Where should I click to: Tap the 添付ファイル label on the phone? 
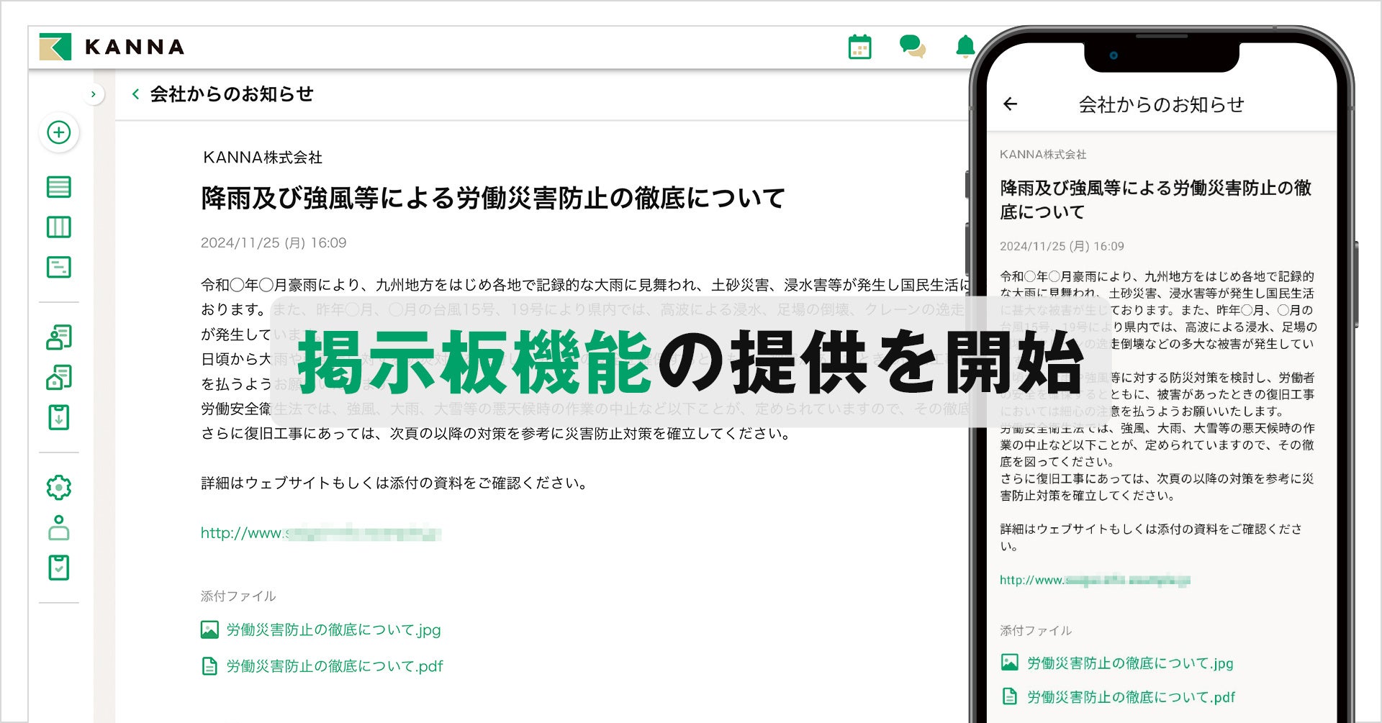(1036, 631)
